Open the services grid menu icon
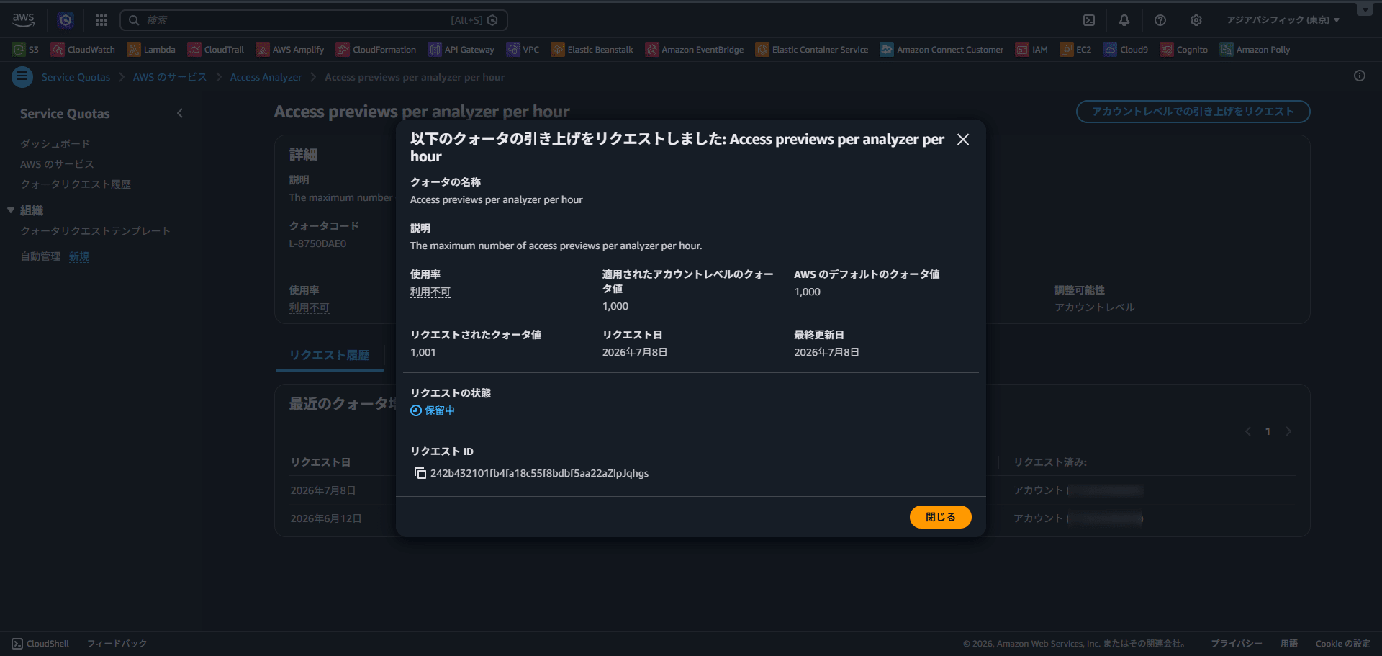This screenshot has height=656, width=1382. [101, 20]
